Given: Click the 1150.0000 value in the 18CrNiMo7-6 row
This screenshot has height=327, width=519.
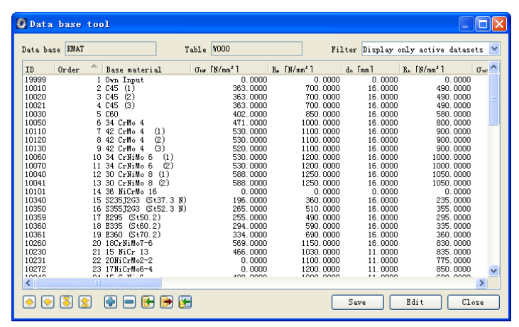Looking at the screenshot, I should point(320,244).
